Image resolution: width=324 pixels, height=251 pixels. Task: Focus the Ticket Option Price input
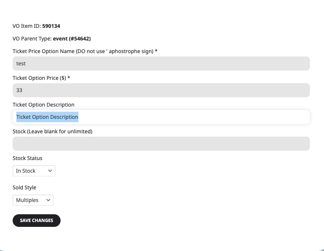pyautogui.click(x=161, y=90)
